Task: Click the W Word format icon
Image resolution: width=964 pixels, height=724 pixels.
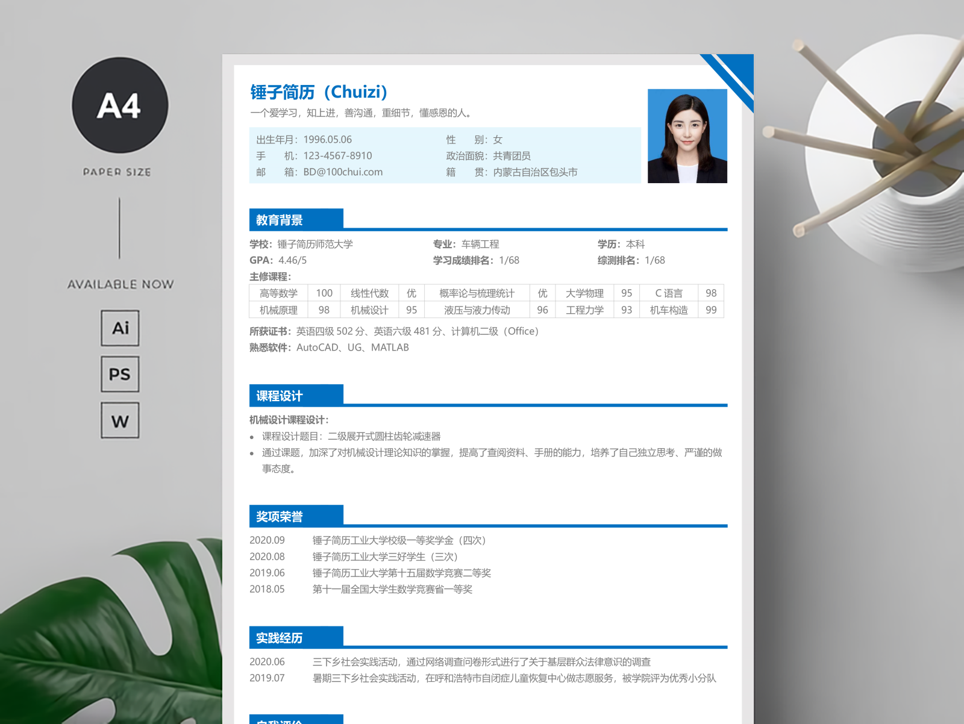Action: (x=120, y=420)
